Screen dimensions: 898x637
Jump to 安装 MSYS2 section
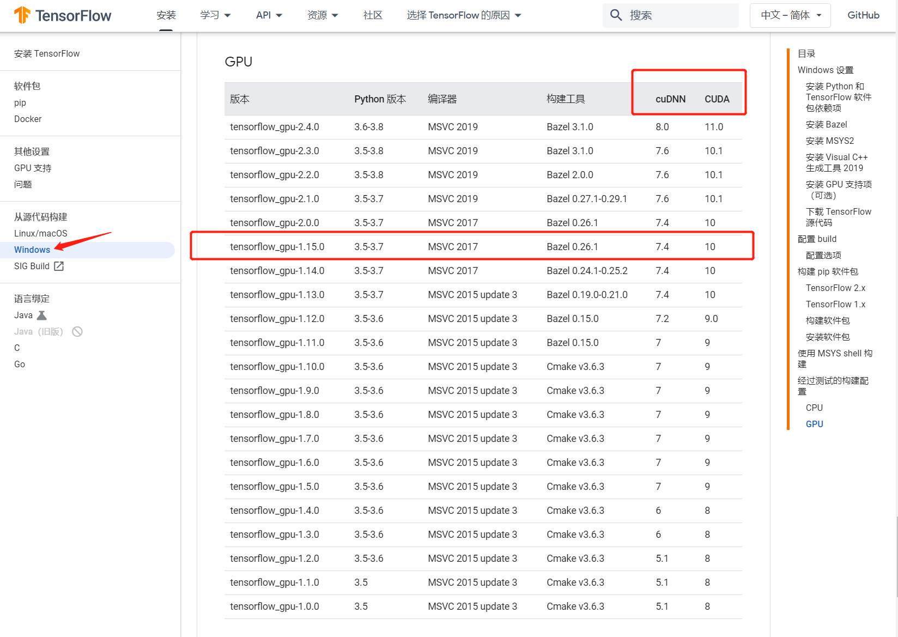point(830,141)
